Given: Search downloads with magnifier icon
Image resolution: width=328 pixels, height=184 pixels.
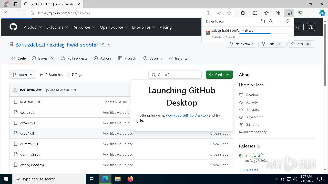Looking at the screenshot, I should point(271,21).
